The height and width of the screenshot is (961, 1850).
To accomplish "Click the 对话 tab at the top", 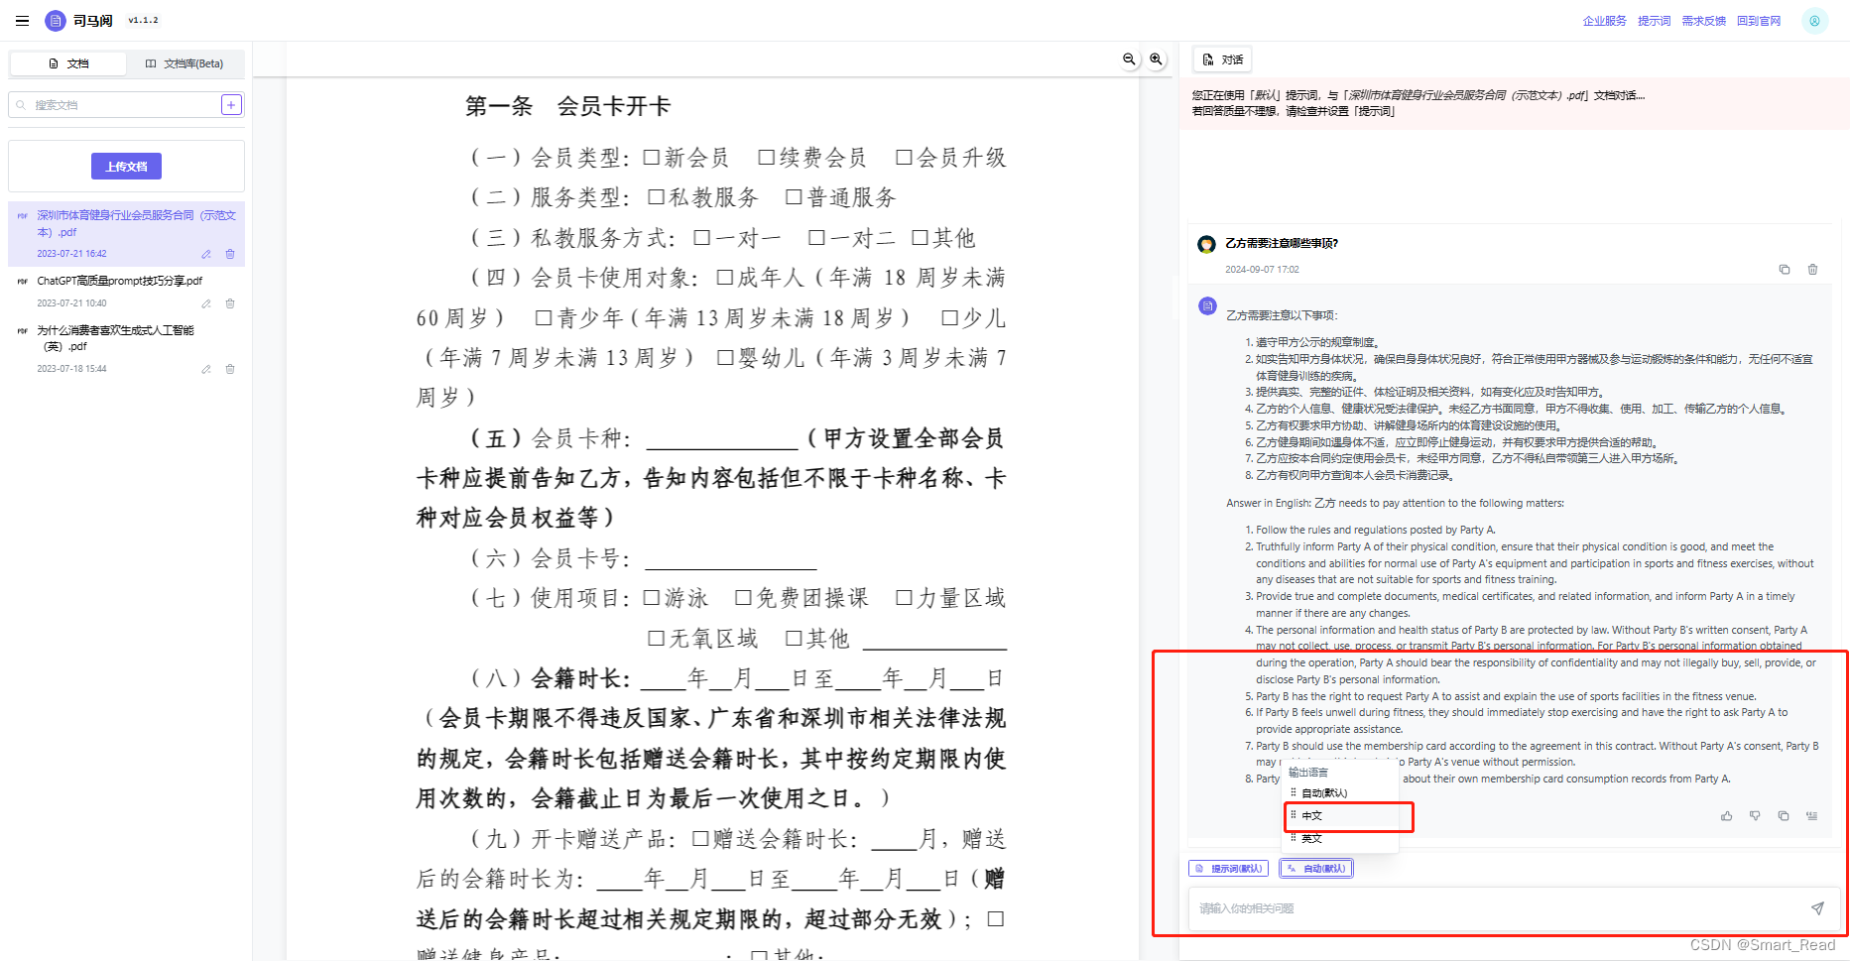I will (1221, 59).
